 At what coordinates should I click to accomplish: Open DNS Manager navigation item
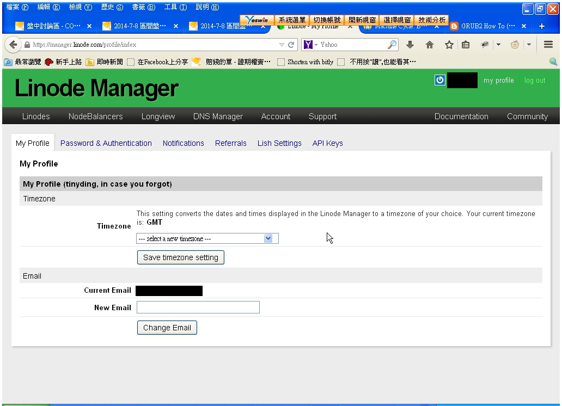click(218, 116)
